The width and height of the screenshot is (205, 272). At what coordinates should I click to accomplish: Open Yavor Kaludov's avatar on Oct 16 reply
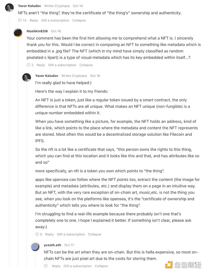coord(27,77)
